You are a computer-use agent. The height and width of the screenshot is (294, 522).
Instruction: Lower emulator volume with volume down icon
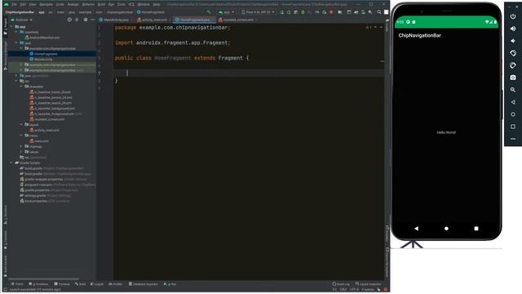513,41
